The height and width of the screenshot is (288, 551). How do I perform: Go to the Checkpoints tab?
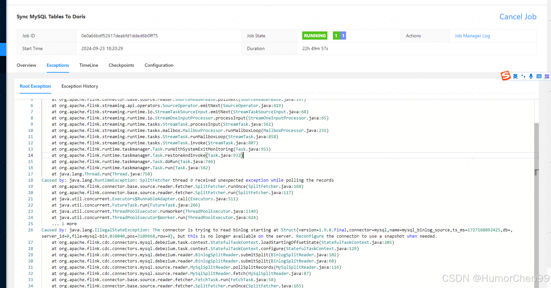point(121,65)
